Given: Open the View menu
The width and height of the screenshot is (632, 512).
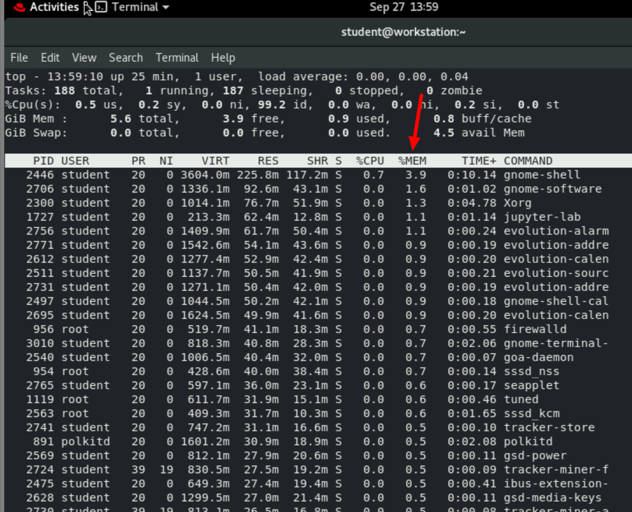Looking at the screenshot, I should coord(84,57).
